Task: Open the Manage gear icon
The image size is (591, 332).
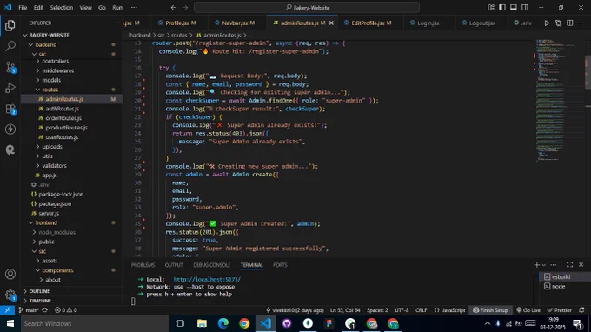Action: (x=10, y=295)
